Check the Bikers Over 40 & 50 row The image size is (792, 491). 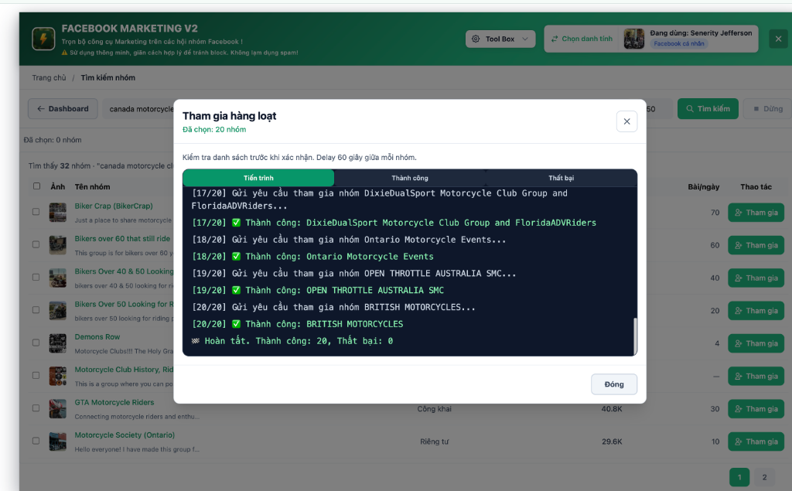(36, 278)
